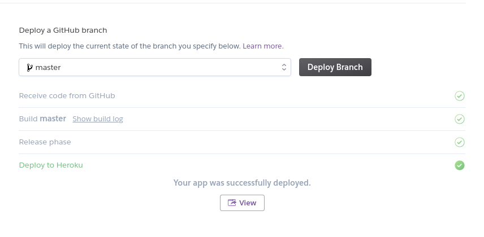Screen dimensions: 484x237
Task: Open the Learn more link
Action: point(262,46)
